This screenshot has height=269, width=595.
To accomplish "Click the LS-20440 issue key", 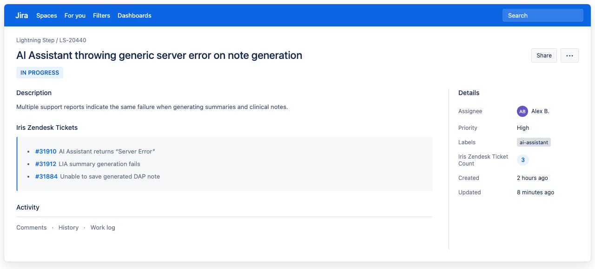I will click(73, 40).
